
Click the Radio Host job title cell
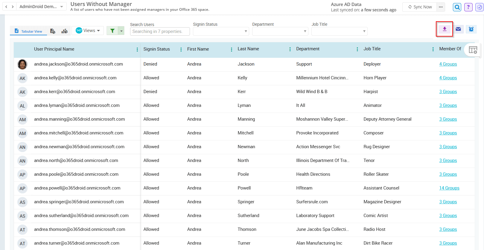coord(374,229)
